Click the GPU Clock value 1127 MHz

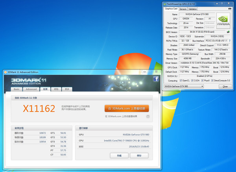point(184,67)
